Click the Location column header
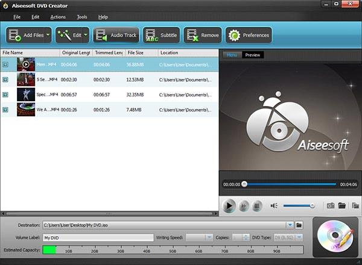 [188, 53]
